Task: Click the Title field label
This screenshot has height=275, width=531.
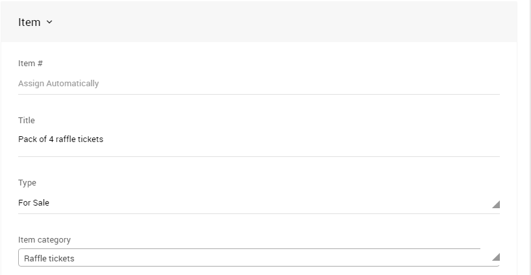Action: pyautogui.click(x=27, y=121)
